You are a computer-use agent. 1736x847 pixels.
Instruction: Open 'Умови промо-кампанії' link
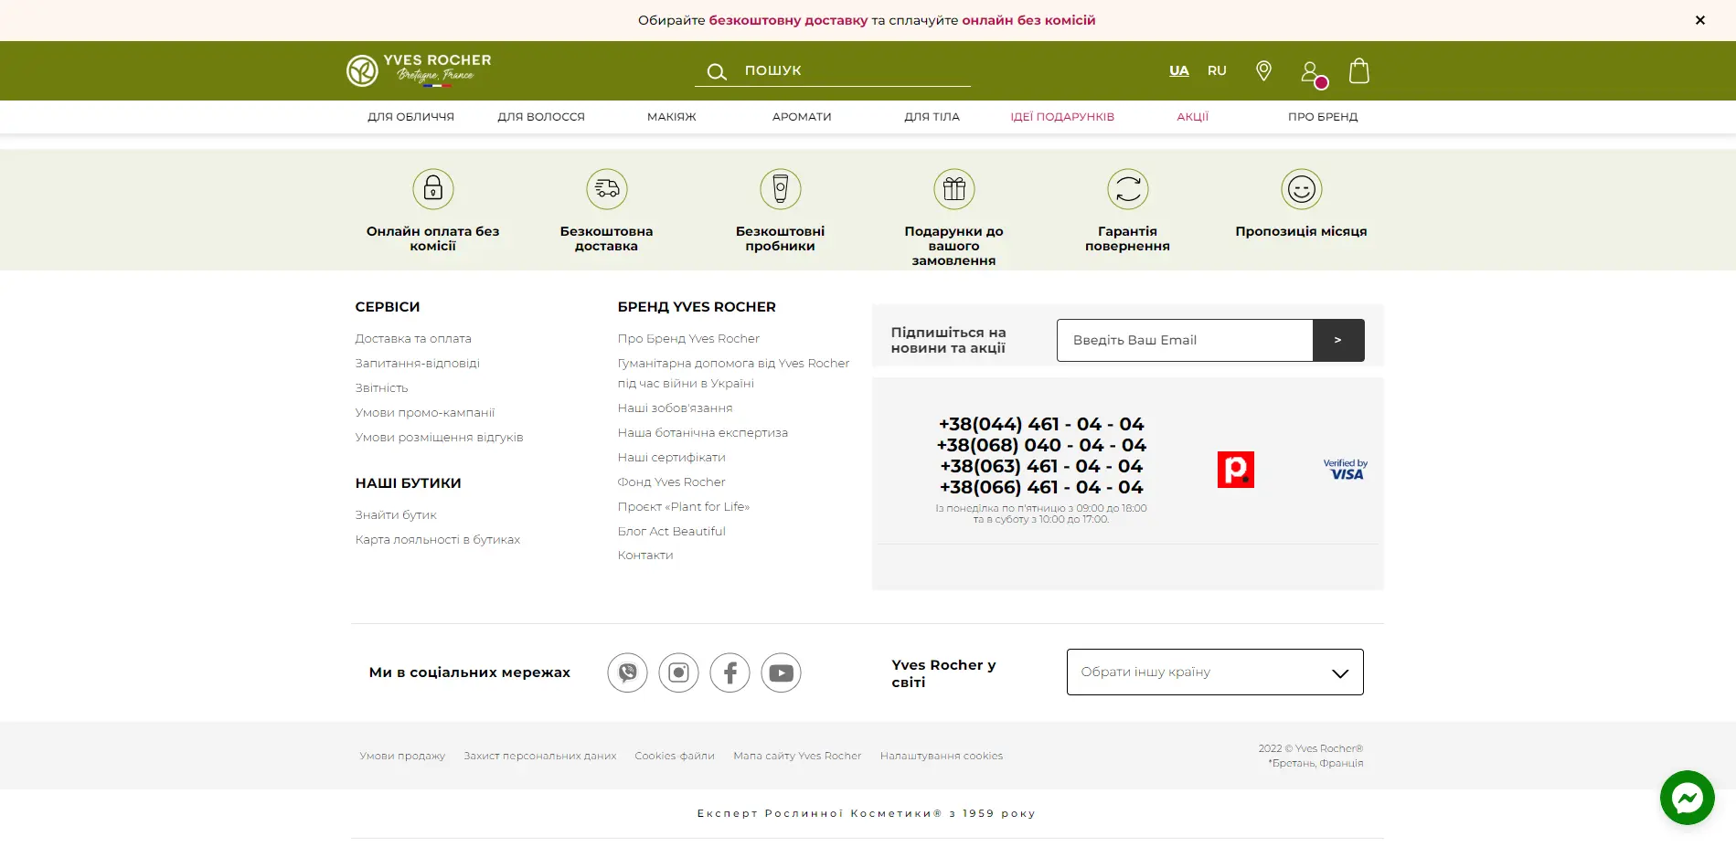(425, 413)
